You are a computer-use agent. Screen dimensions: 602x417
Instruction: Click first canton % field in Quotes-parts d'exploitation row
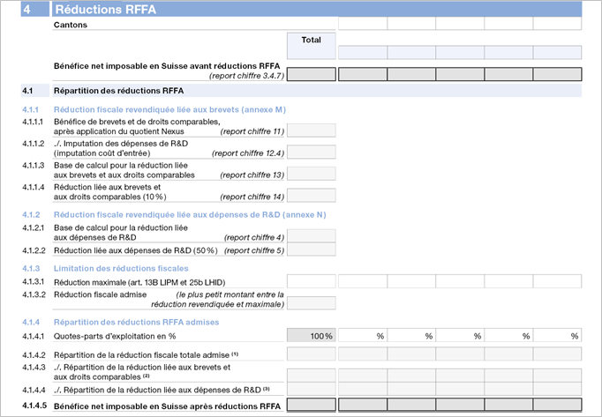363,335
